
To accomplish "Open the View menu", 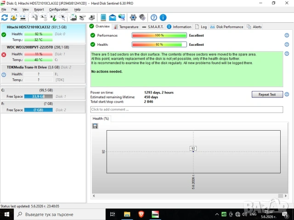I will pos(26,9).
